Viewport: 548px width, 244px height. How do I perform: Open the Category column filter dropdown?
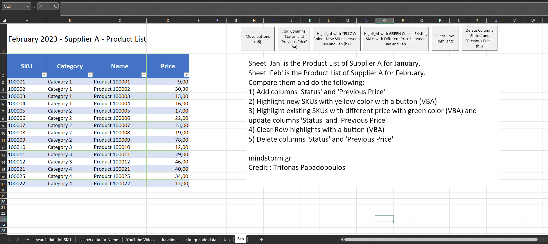click(x=90, y=75)
